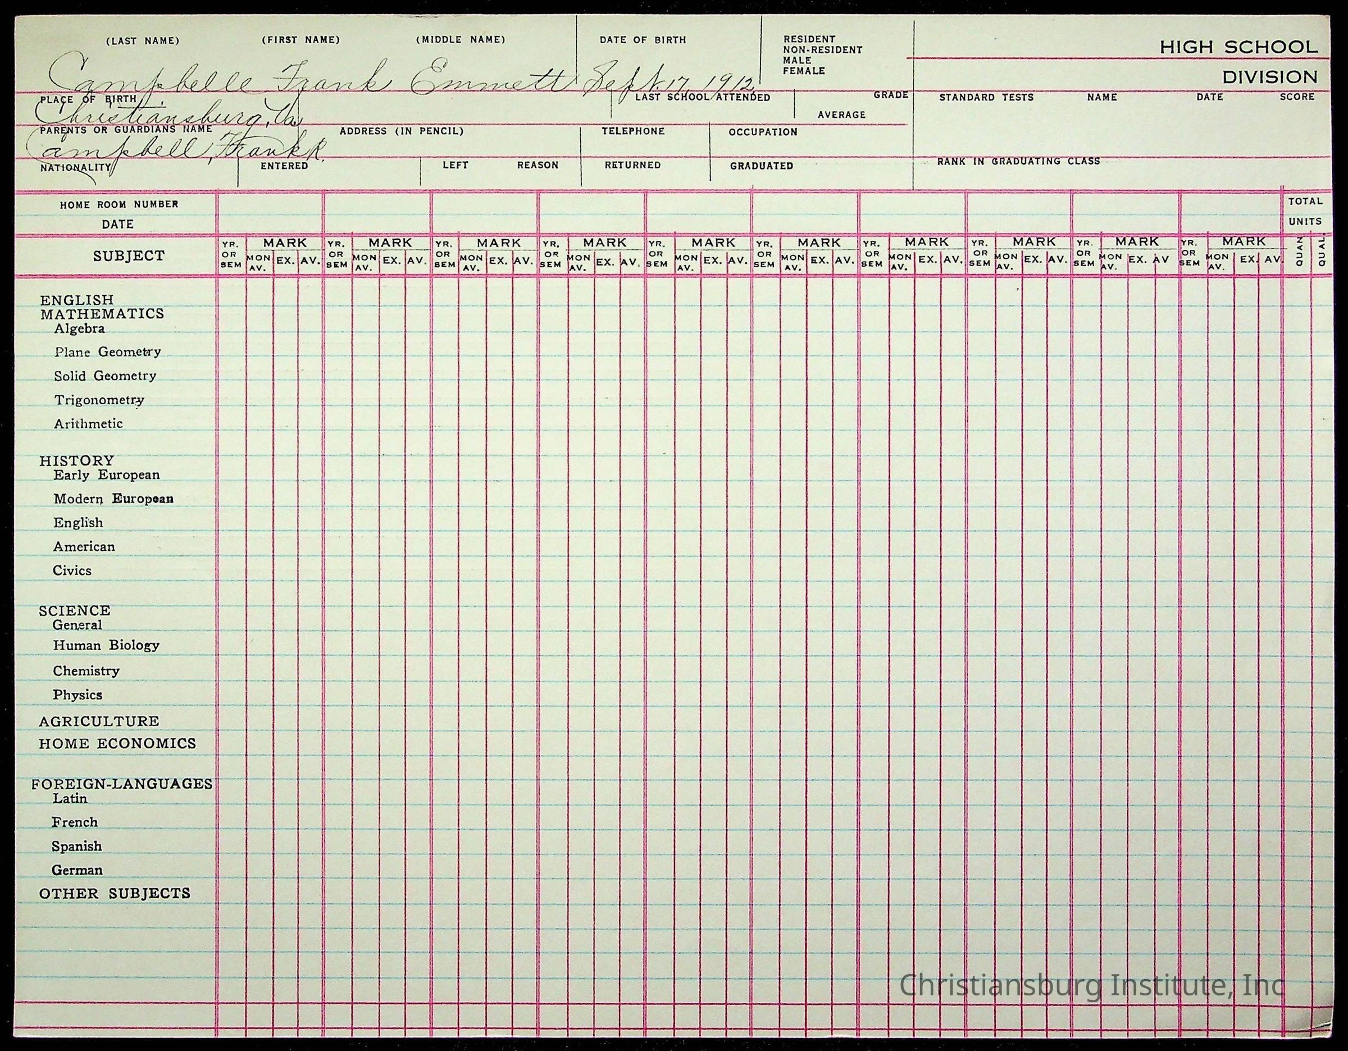Click the RANK IN GRADUATING CLASS label

[x=1018, y=162]
